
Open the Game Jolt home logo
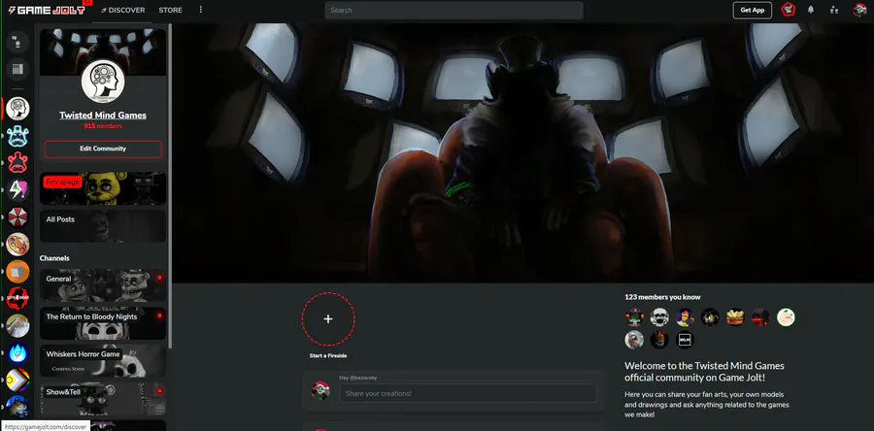point(47,10)
